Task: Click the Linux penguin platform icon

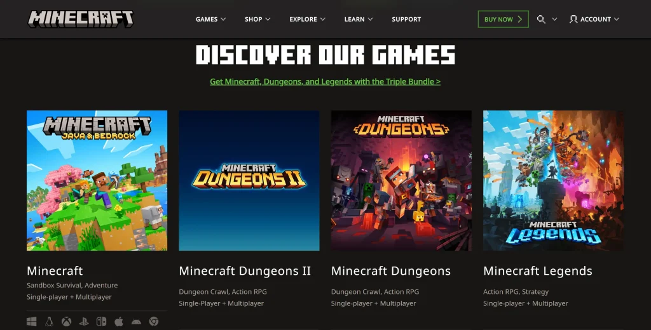Action: pos(49,321)
